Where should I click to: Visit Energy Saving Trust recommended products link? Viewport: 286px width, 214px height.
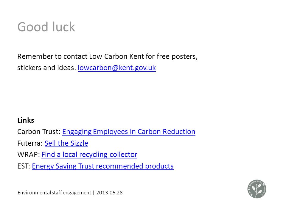point(103,166)
